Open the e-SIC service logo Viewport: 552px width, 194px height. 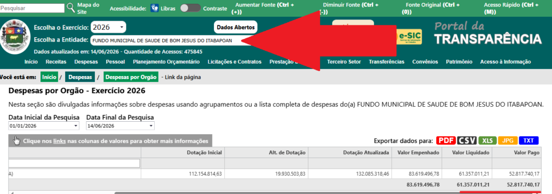point(409,37)
